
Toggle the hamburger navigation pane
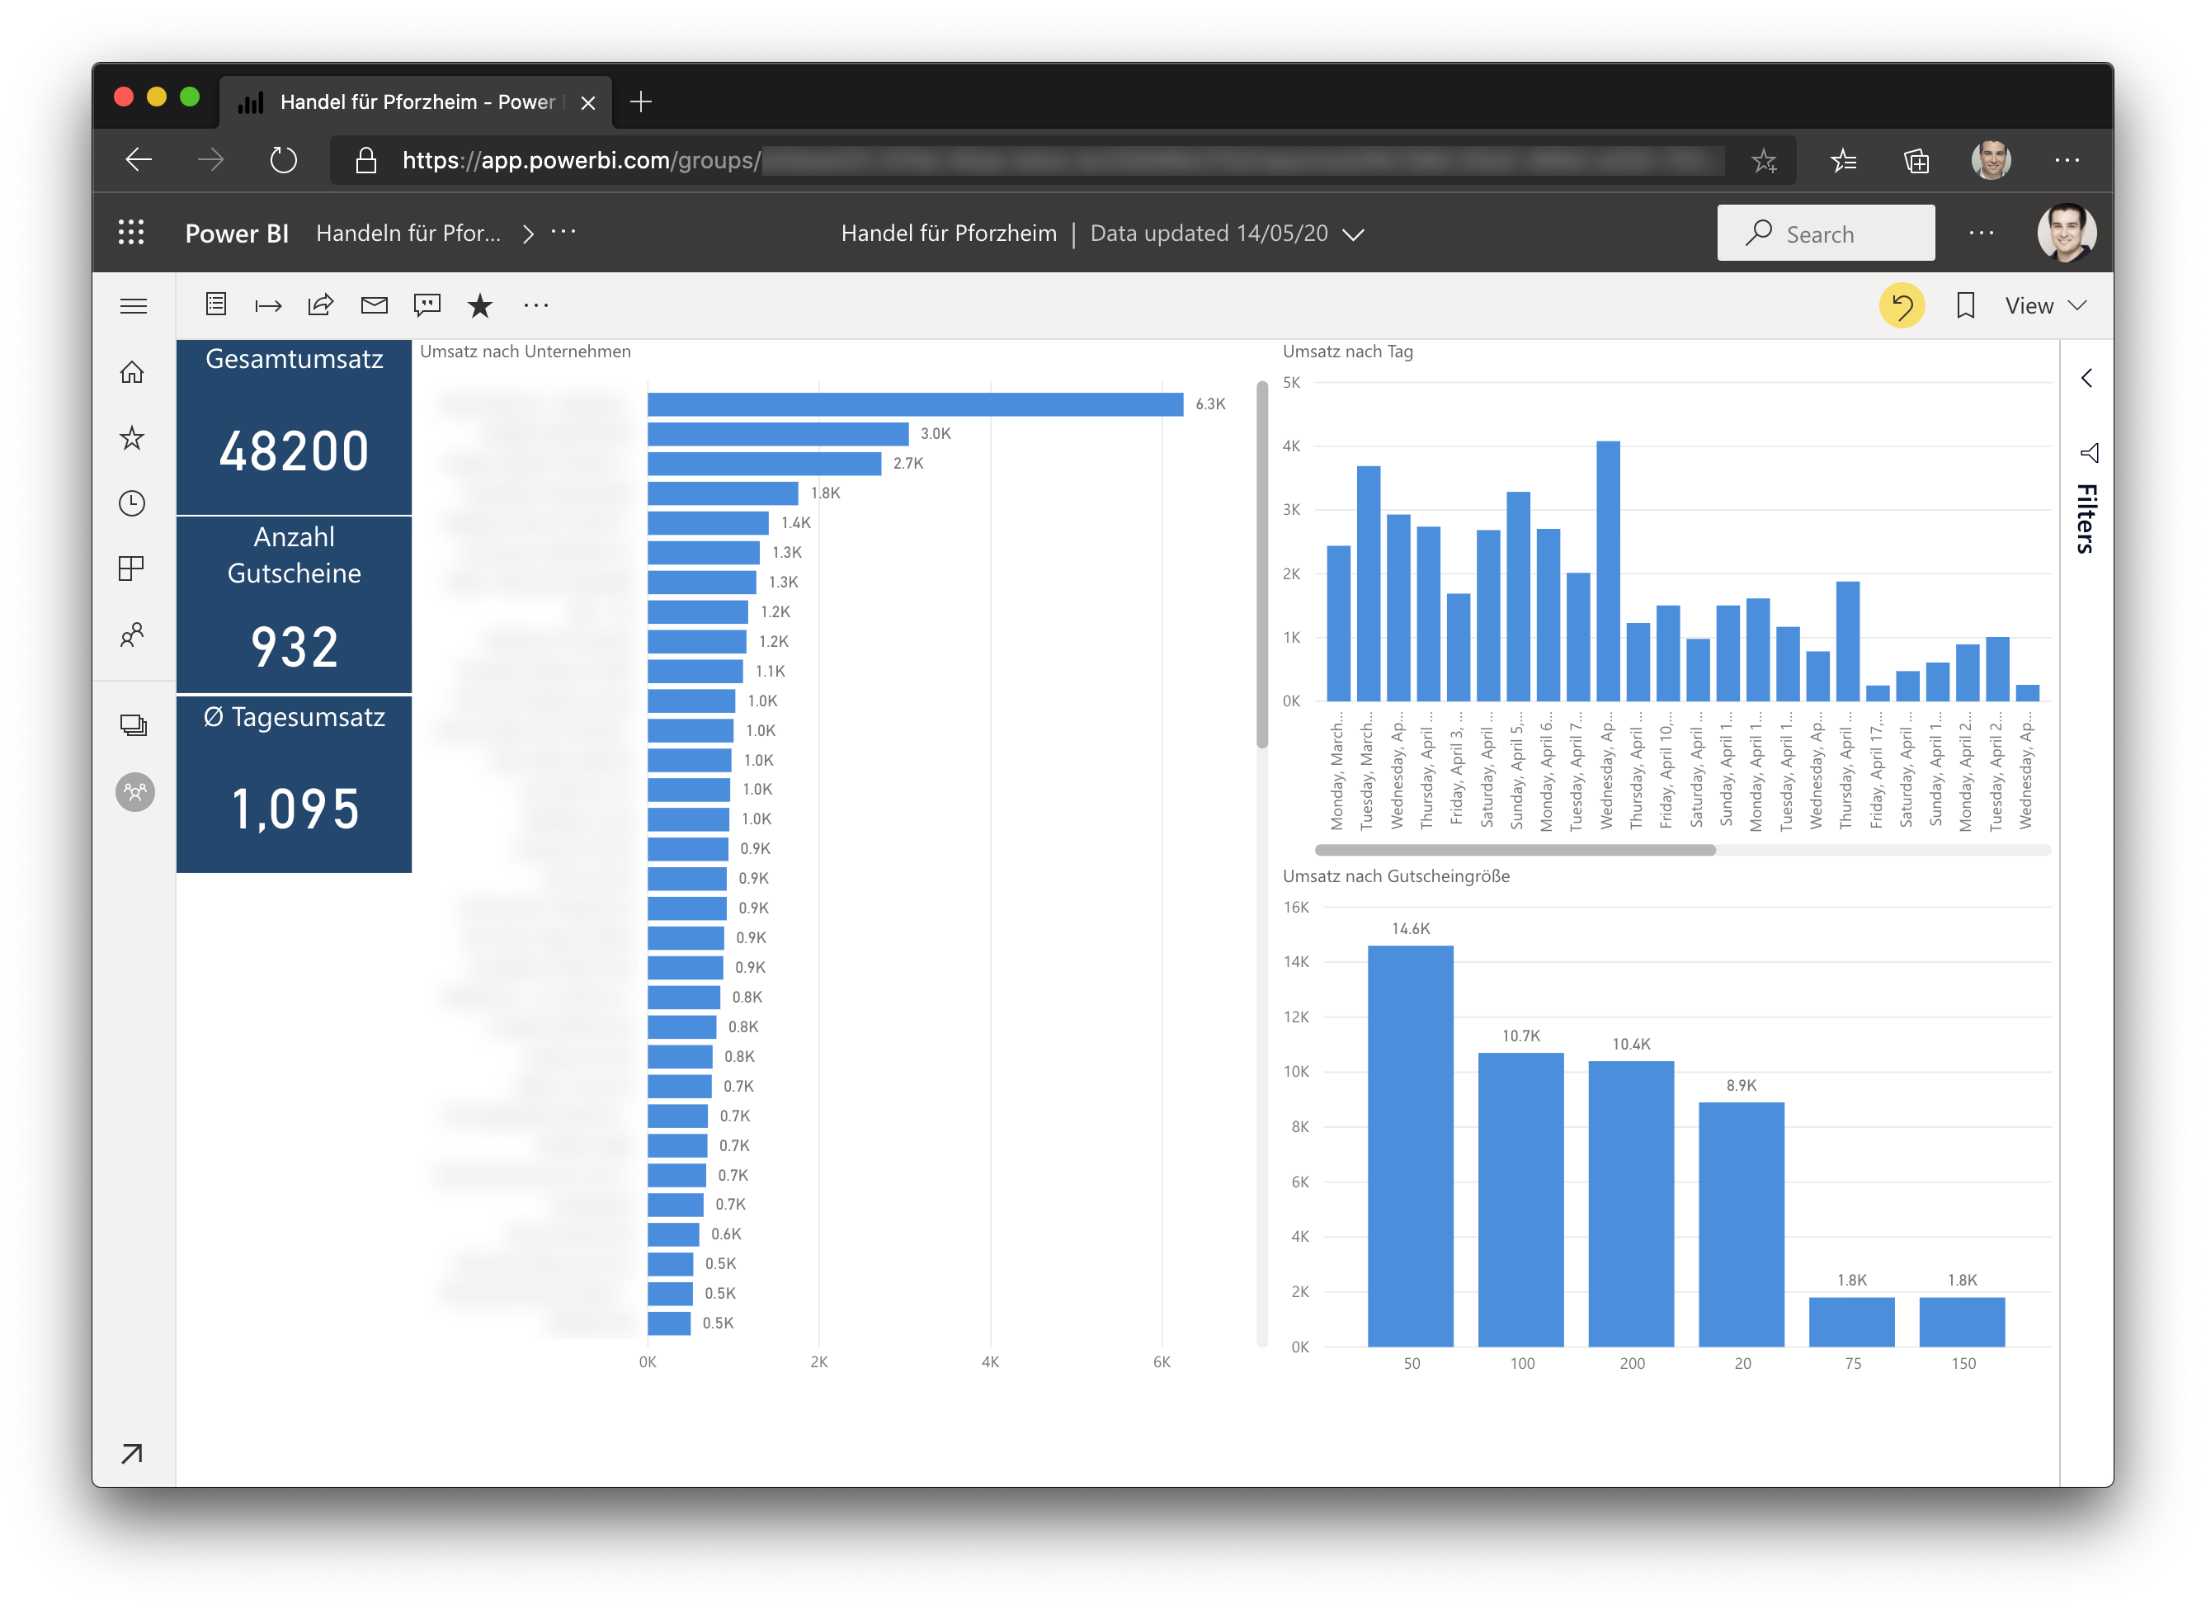point(134,306)
